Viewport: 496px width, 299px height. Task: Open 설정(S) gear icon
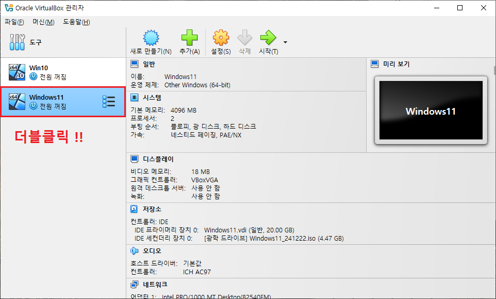tap(221, 38)
